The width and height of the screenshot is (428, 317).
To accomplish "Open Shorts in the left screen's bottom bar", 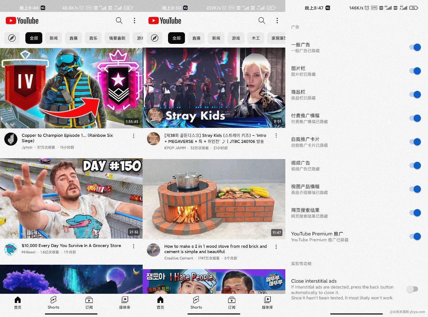I will pyautogui.click(x=53, y=303).
